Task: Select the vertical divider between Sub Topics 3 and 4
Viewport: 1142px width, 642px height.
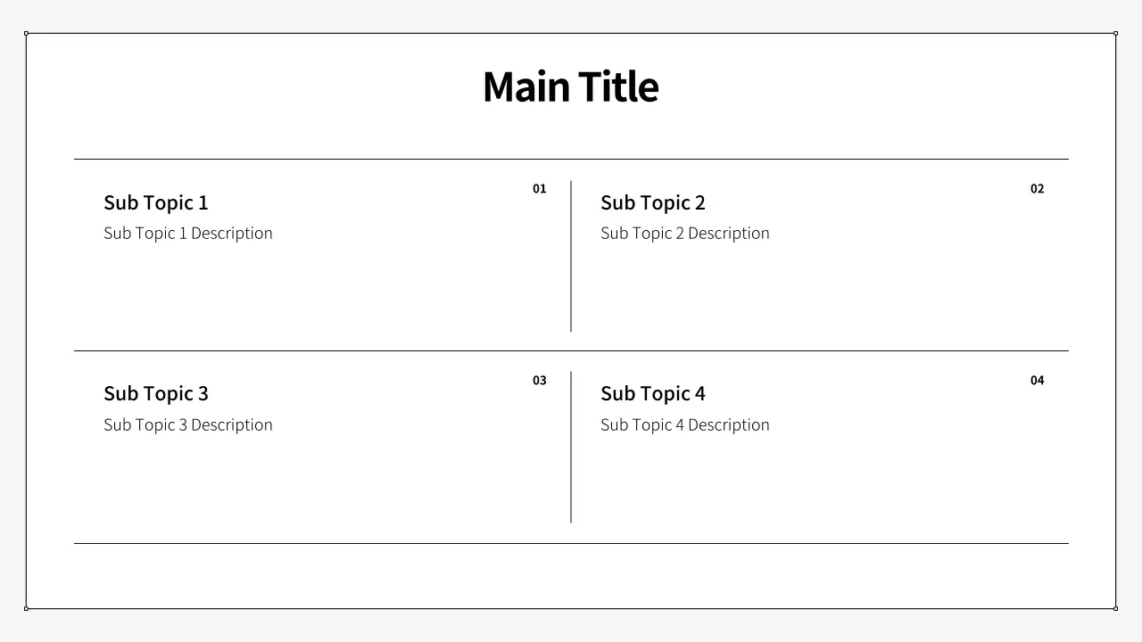Action: (x=571, y=448)
